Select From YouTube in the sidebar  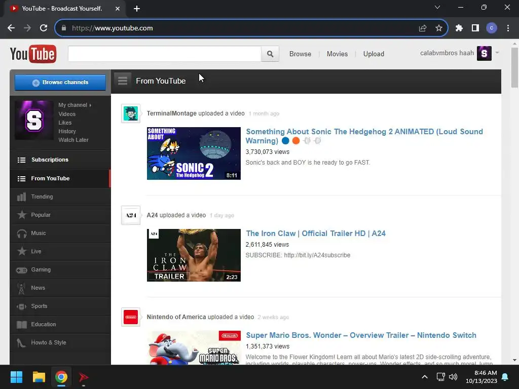click(60, 179)
